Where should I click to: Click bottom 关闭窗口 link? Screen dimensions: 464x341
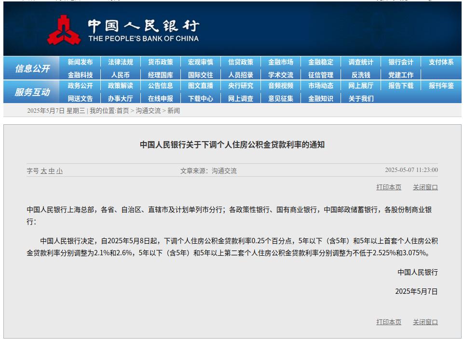(425, 322)
